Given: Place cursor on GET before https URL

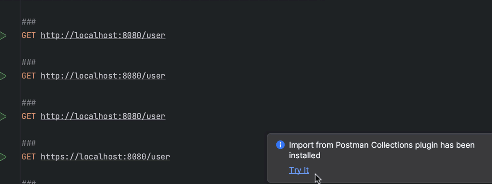Looking at the screenshot, I should click(x=29, y=157).
